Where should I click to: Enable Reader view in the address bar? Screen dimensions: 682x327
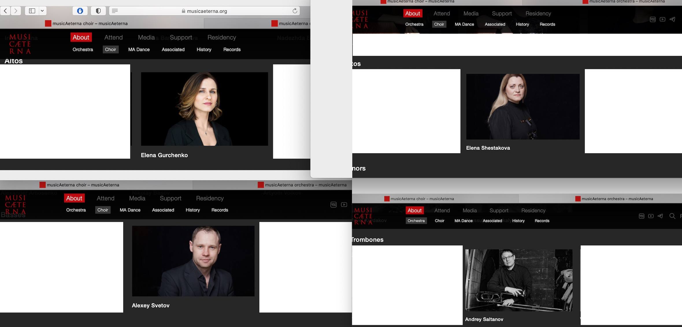[x=115, y=11]
